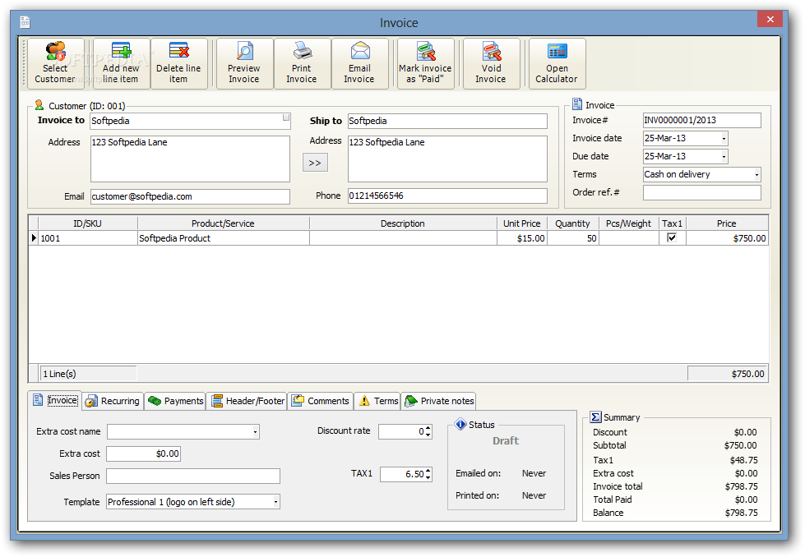Click the row selector arrow for item 1001
Screen dimensions: 805x557
point(34,238)
